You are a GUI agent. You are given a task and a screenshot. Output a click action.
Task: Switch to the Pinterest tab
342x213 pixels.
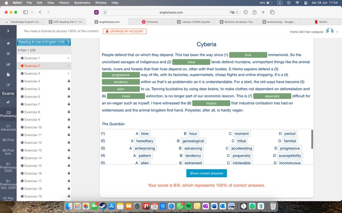(150, 22)
